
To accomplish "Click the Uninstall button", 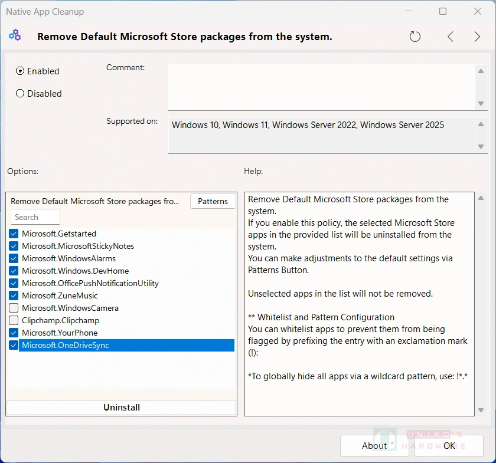I will pos(122,408).
